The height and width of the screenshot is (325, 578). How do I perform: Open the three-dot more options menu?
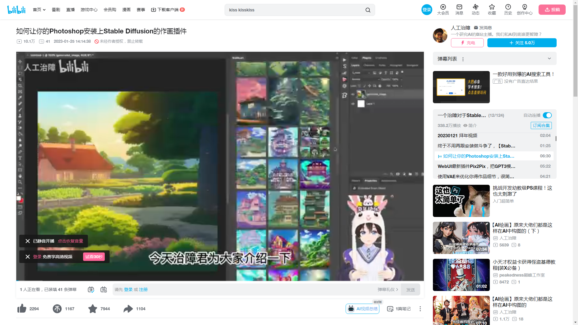pos(420,309)
